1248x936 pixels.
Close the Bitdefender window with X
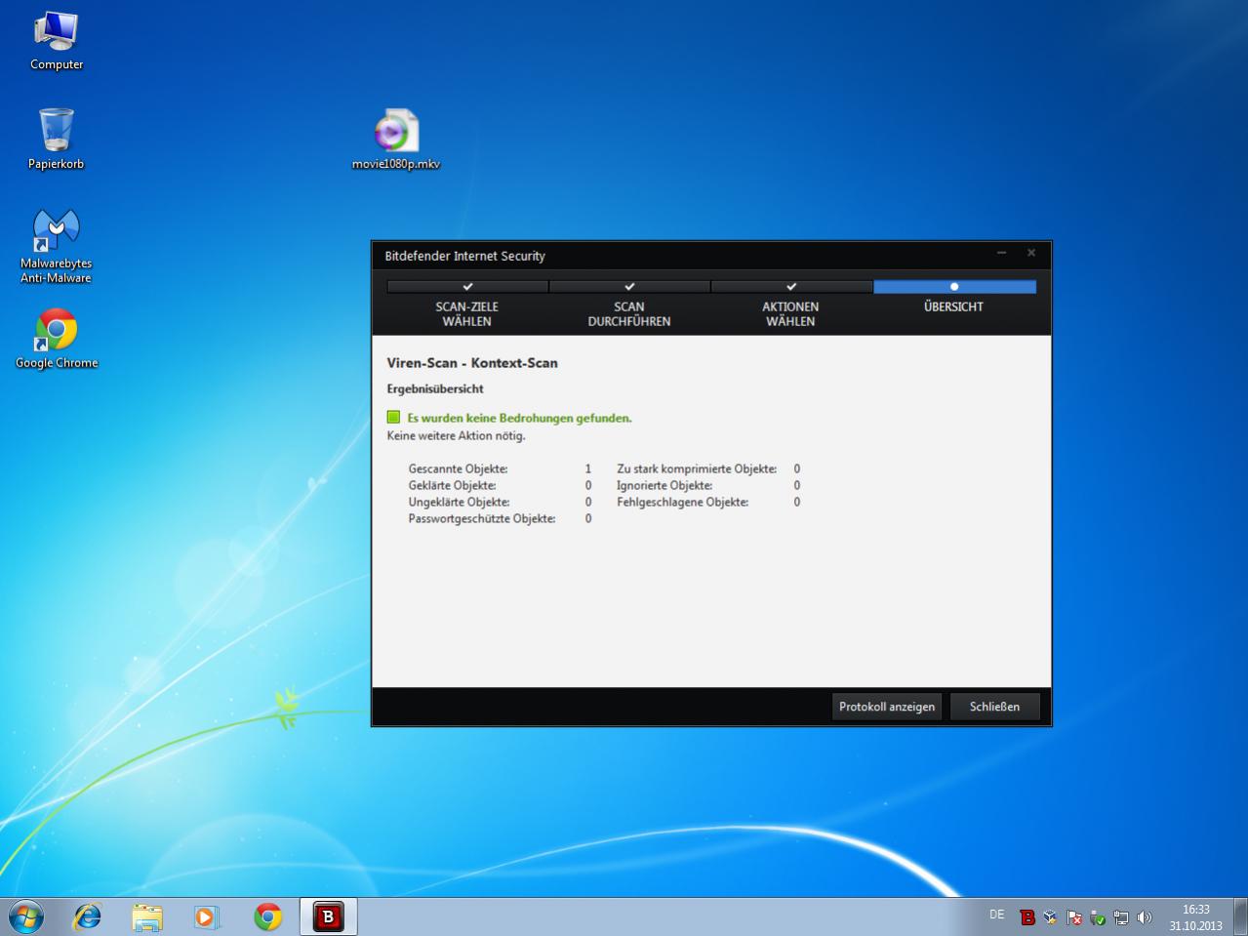click(x=1030, y=253)
